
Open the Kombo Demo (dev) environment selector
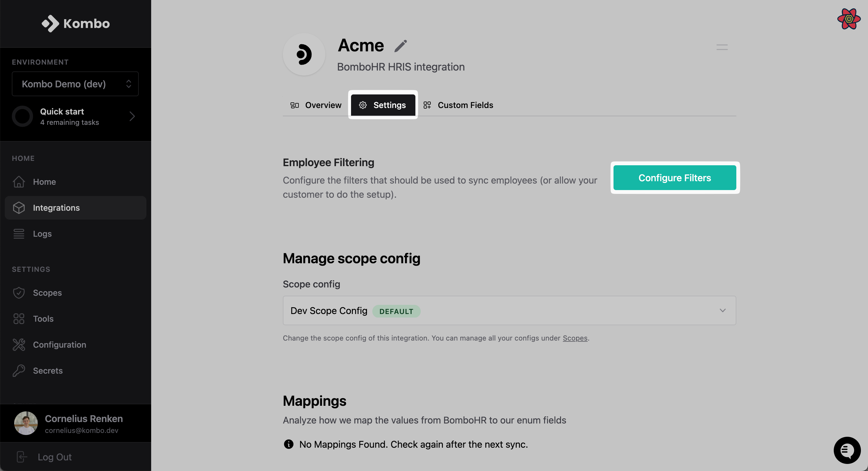coord(75,84)
